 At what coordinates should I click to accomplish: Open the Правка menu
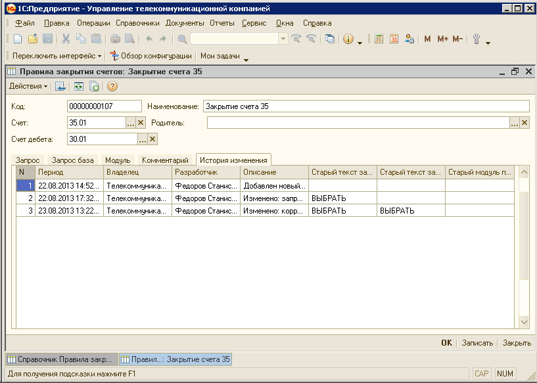(57, 23)
